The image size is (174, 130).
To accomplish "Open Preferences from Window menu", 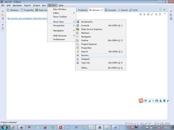I will click(x=62, y=39).
